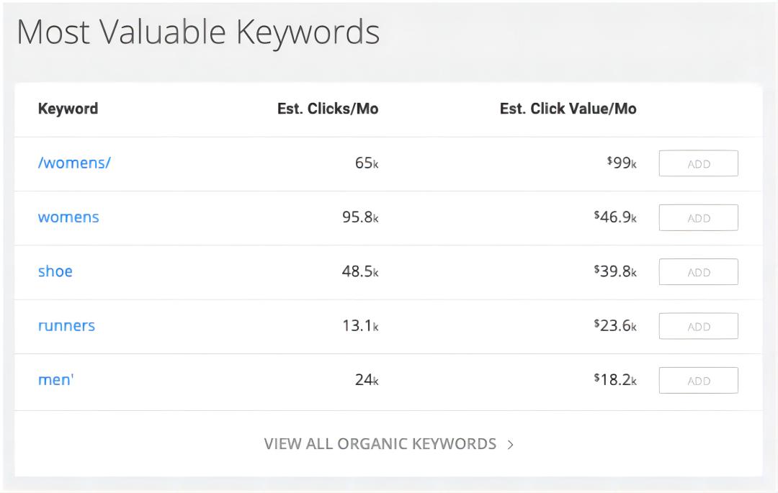The width and height of the screenshot is (778, 493).
Task: Add the /womens/ keyword with ADD button
Action: [x=698, y=163]
